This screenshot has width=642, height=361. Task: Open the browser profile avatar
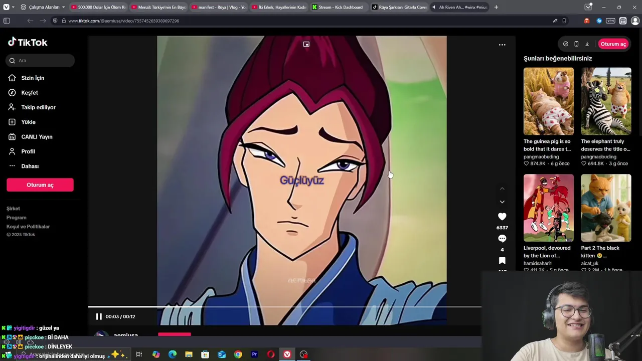[635, 21]
